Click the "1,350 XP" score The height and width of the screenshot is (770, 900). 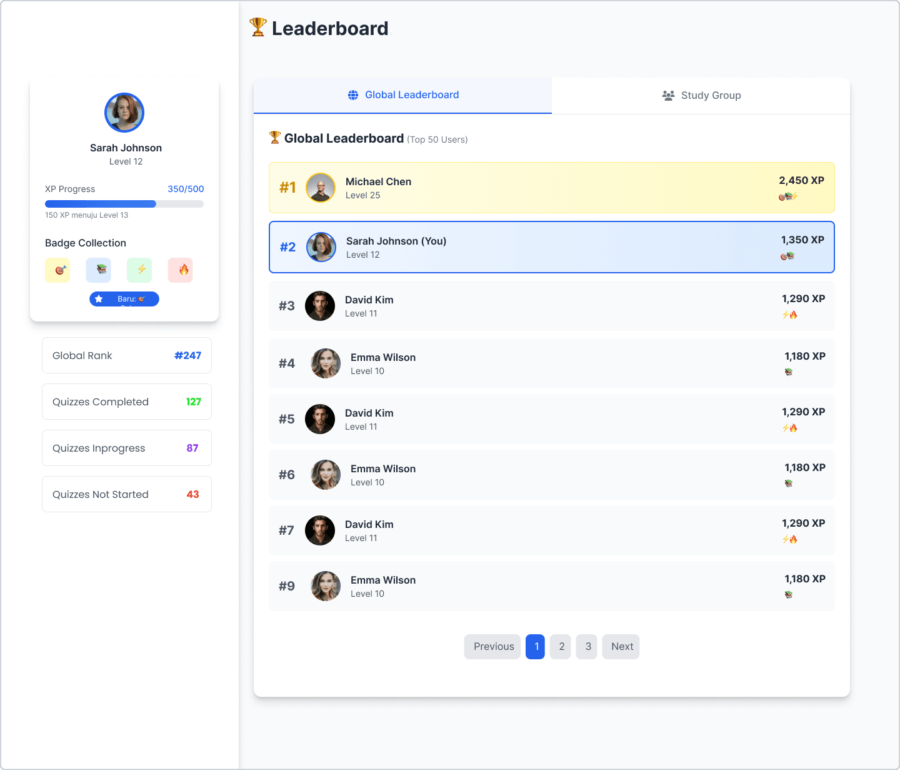coord(802,240)
